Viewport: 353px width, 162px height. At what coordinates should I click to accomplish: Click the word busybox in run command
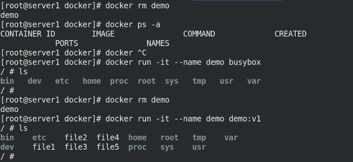click(x=245, y=62)
